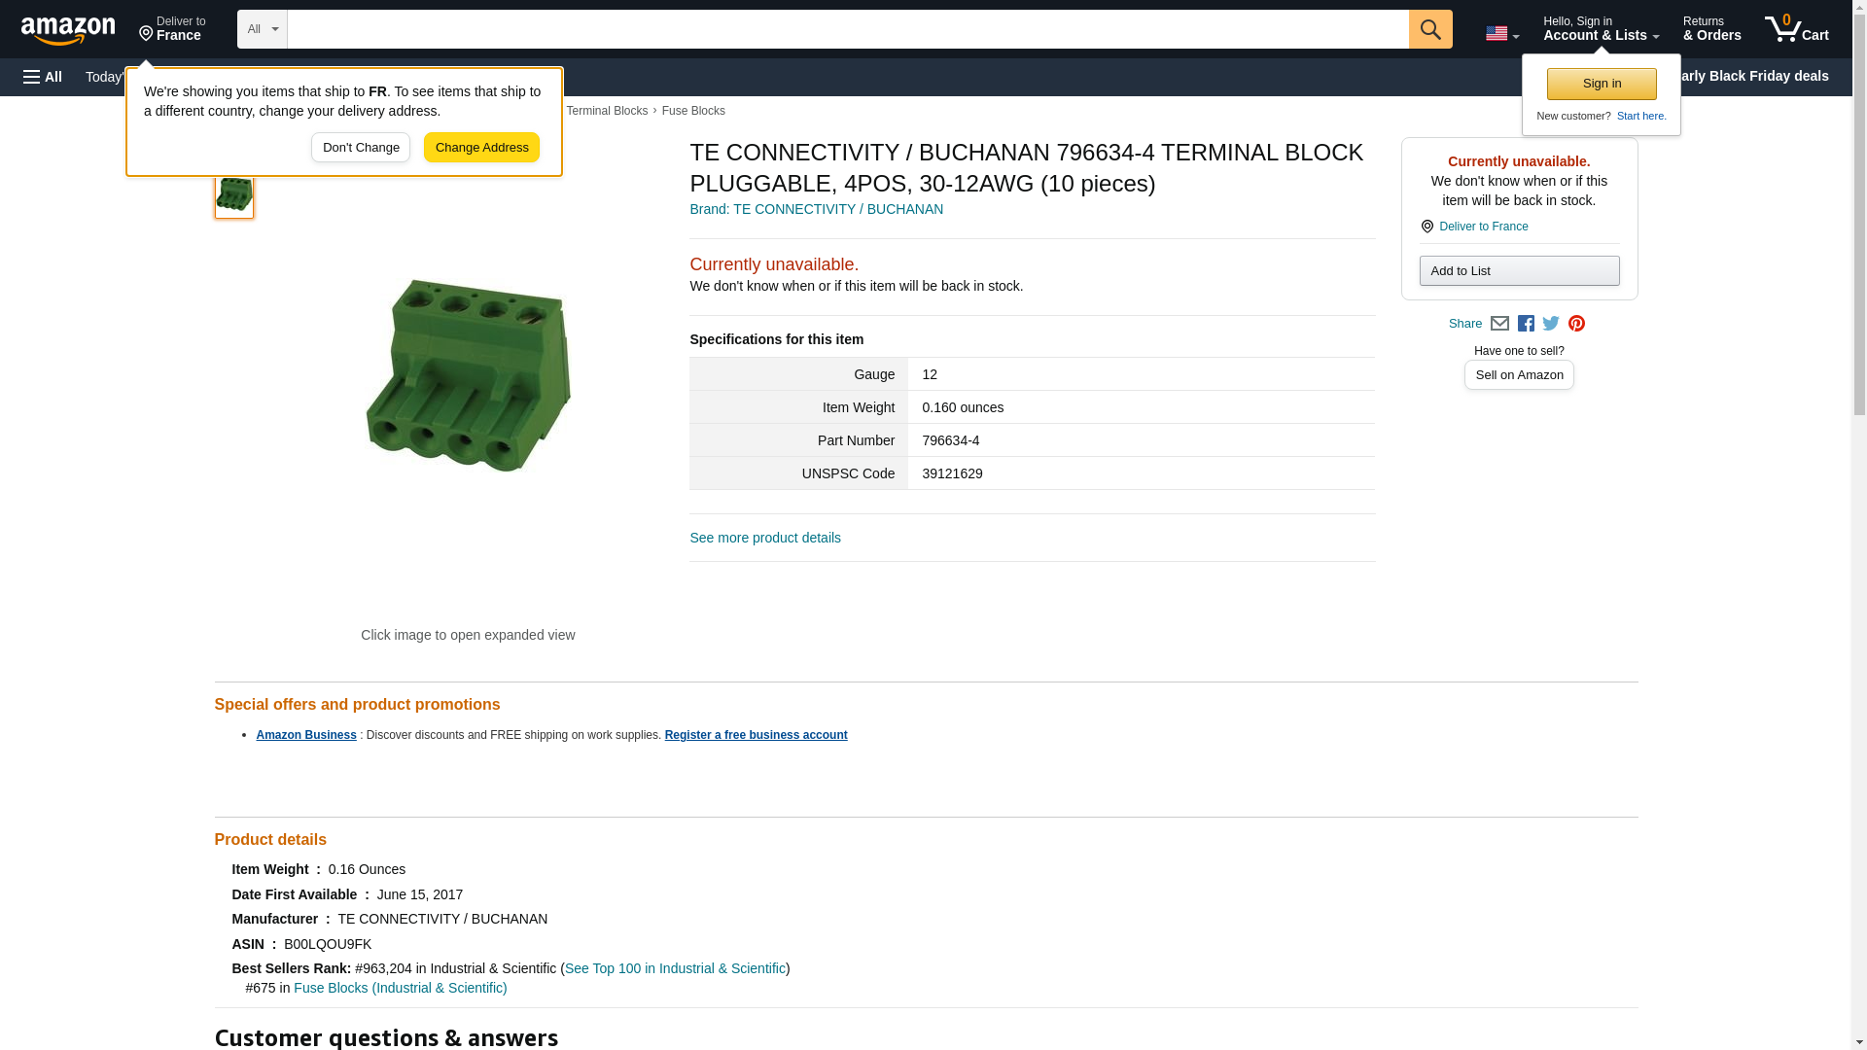Share on Facebook icon

pyautogui.click(x=1526, y=324)
